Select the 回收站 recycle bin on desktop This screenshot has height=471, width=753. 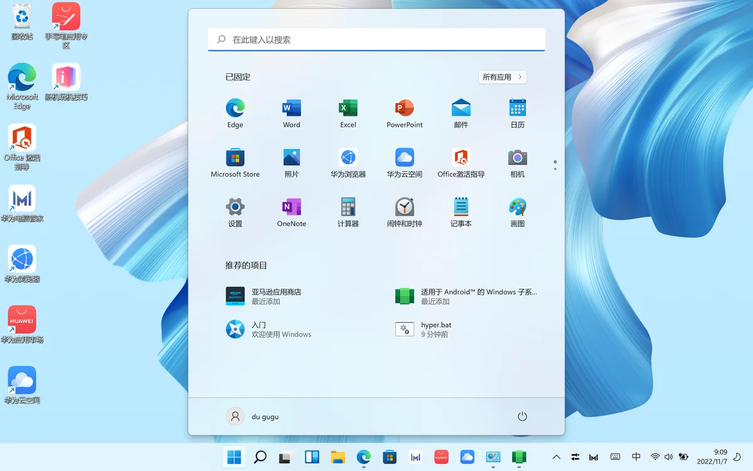[x=22, y=21]
